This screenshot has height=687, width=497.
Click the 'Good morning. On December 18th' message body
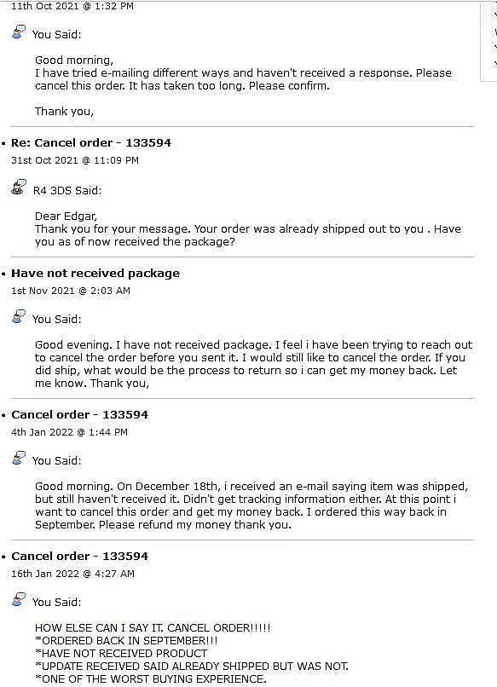[x=251, y=505]
